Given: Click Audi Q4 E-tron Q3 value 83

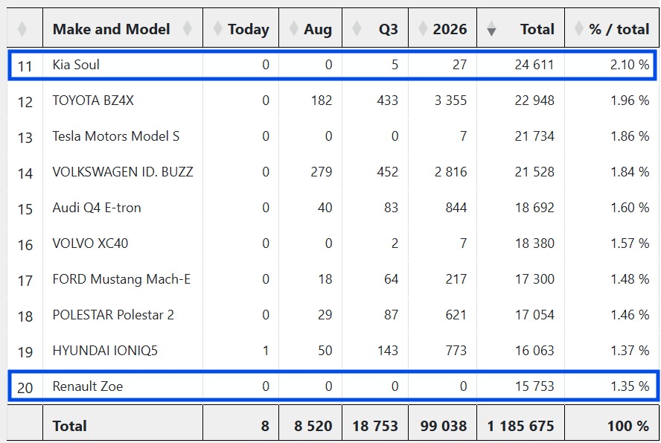Looking at the screenshot, I should coord(392,208).
